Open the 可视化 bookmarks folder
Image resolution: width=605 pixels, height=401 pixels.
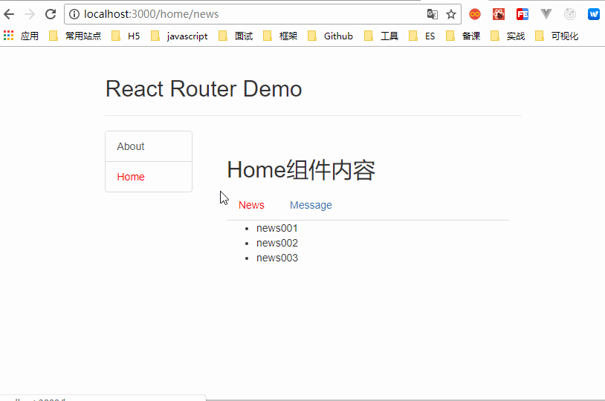pyautogui.click(x=557, y=36)
